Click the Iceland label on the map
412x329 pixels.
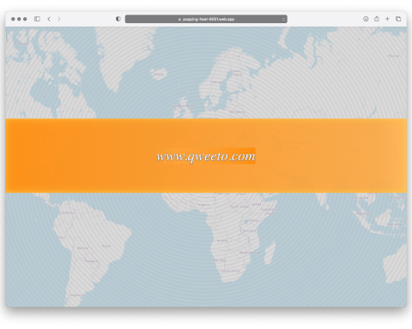[x=159, y=74]
